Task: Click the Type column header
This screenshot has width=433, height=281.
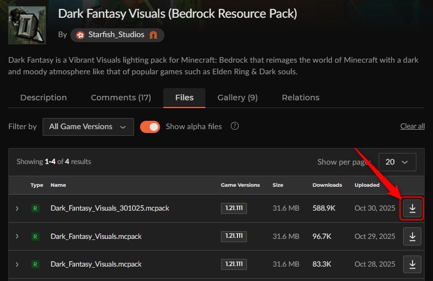Action: 37,185
